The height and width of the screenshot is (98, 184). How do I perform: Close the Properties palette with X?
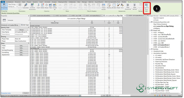click(x=29, y=16)
